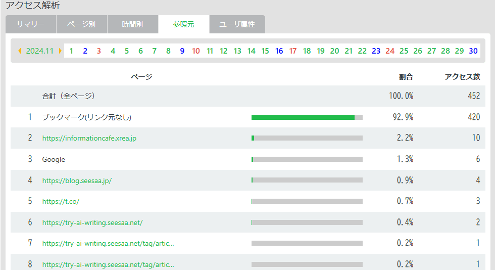Select day 23 in date bar
Image resolution: width=495 pixels, height=270 pixels.
pyautogui.click(x=376, y=51)
